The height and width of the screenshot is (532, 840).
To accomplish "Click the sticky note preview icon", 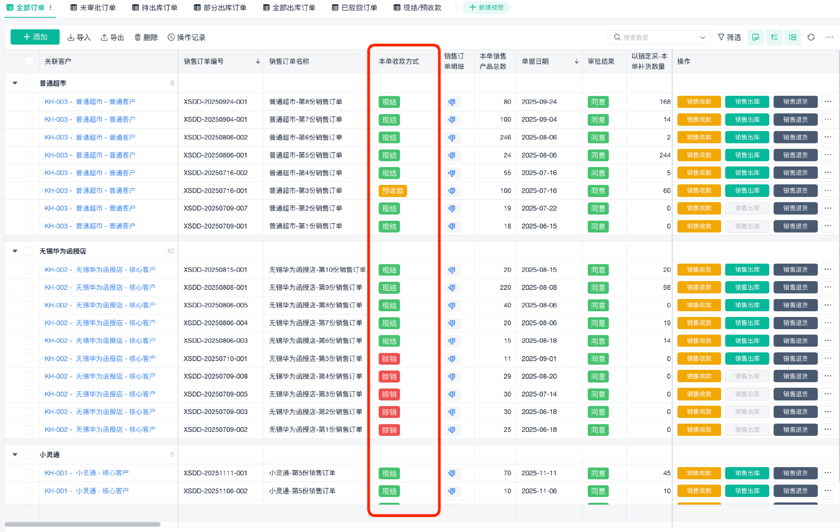I will point(756,37).
